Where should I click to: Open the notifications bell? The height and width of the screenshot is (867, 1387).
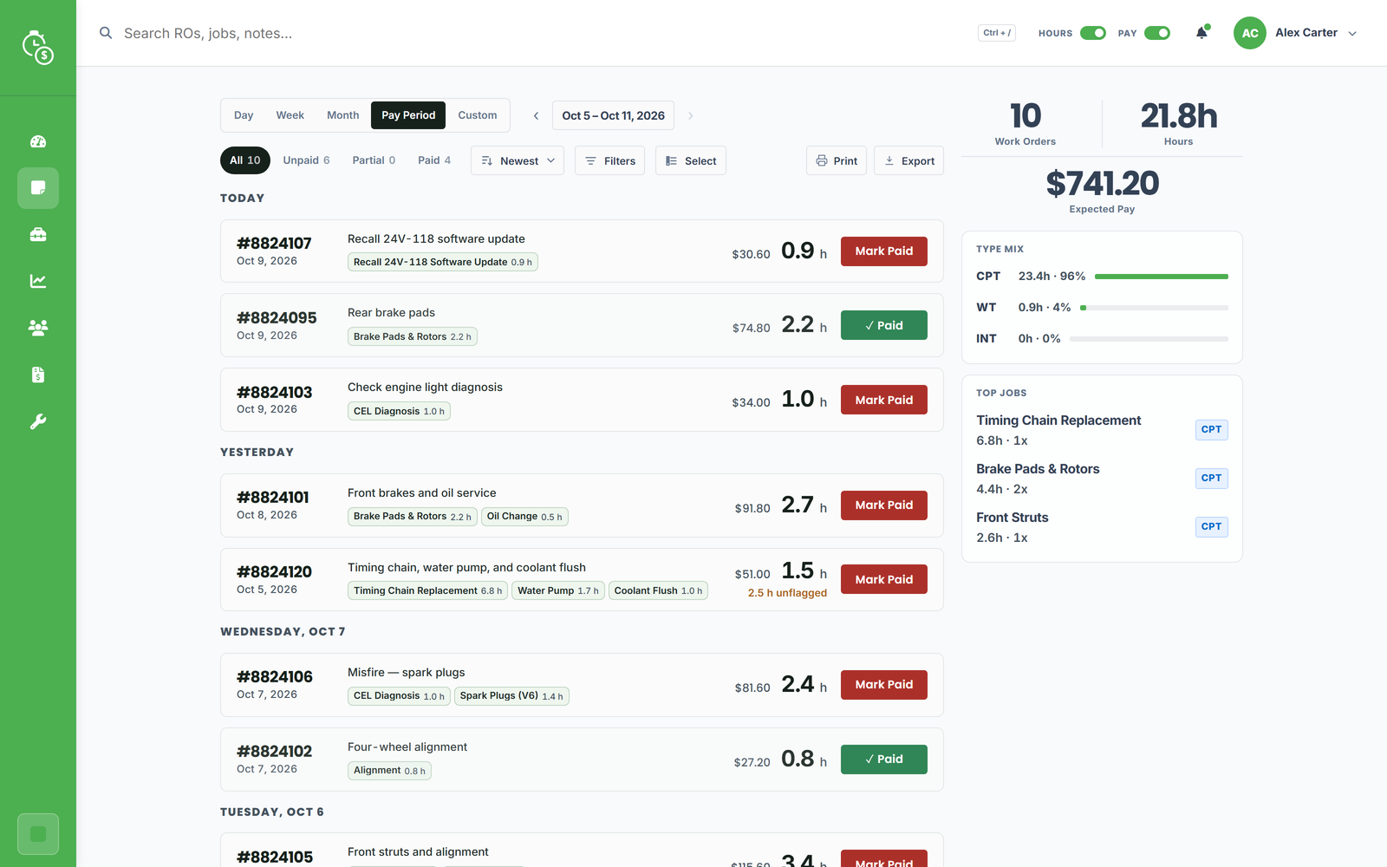1201,33
